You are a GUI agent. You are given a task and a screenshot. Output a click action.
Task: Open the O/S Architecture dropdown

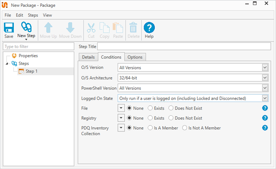[265, 78]
